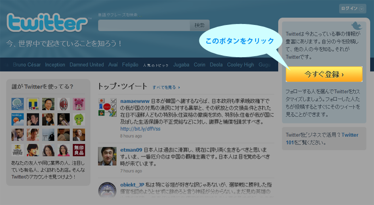Click the 7 hours ago timestamp
This screenshot has height=205, width=374.
pos(131,171)
